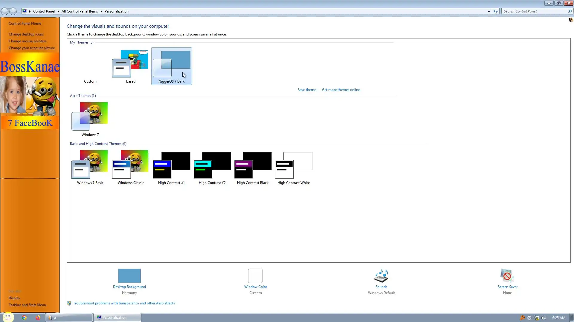Click the volume speaker tray icon

click(544, 318)
